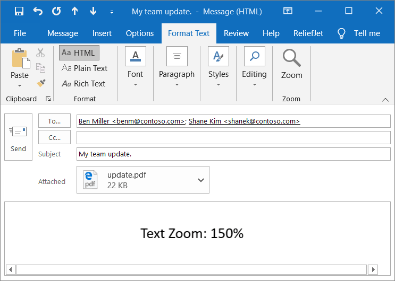Select the update.pdf attachment

pos(143,180)
